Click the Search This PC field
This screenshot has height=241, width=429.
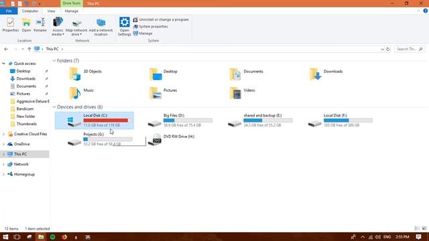point(410,49)
